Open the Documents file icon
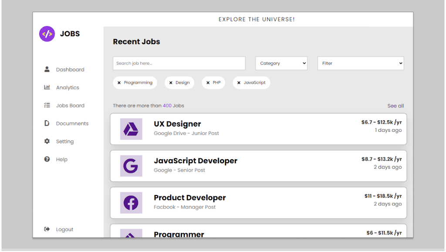The image size is (446, 252). point(47,123)
